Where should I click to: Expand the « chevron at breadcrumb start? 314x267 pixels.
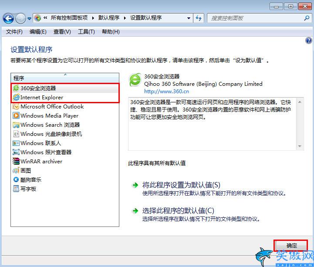click(45, 18)
